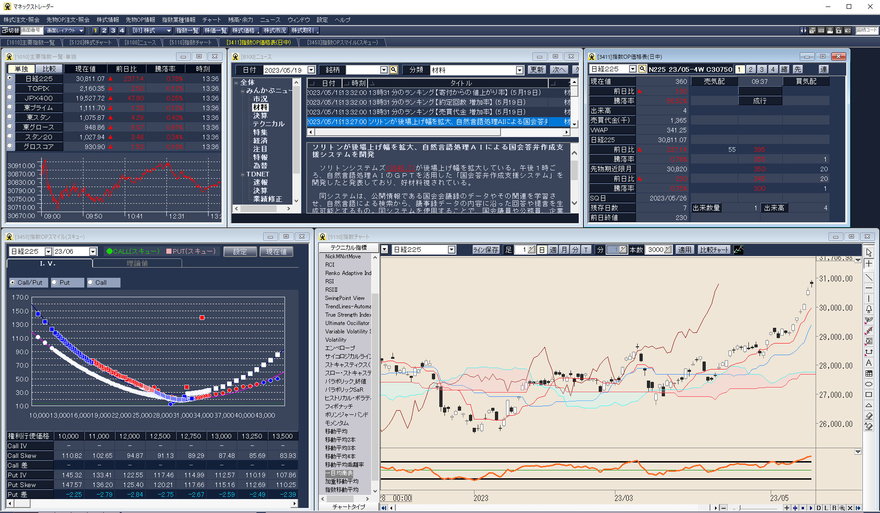Click the magnifier zoom icon below the chart
The width and height of the screenshot is (880, 513).
click(842, 507)
